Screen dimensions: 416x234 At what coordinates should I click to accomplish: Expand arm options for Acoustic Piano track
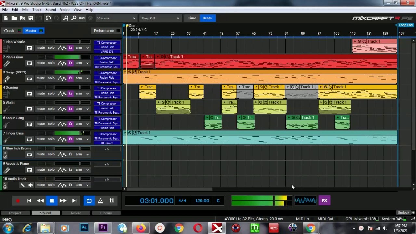point(87,170)
